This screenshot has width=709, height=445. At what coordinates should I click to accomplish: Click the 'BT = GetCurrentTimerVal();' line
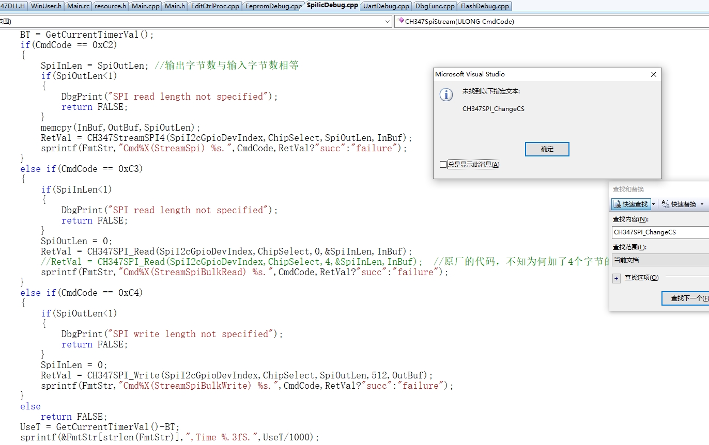(87, 35)
